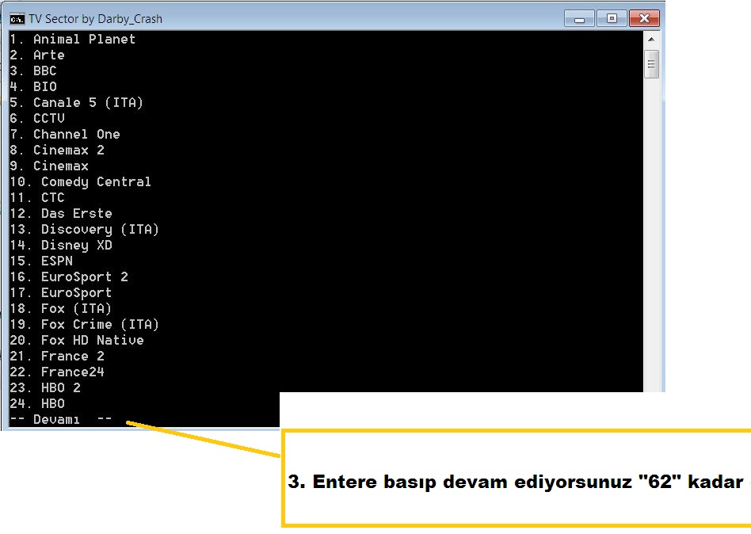Click the line '17. EuroSport'
The image size is (751, 534).
pyautogui.click(x=61, y=292)
